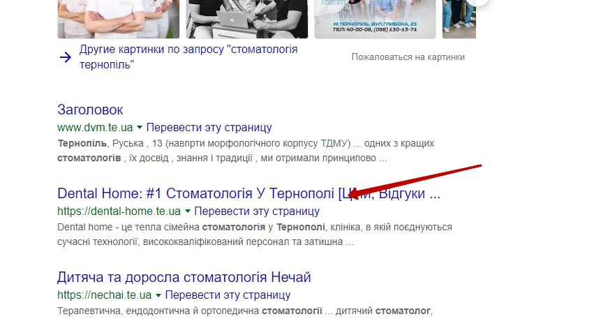
Task: Click the https://dental-home.te.ua URL
Action: click(x=119, y=211)
